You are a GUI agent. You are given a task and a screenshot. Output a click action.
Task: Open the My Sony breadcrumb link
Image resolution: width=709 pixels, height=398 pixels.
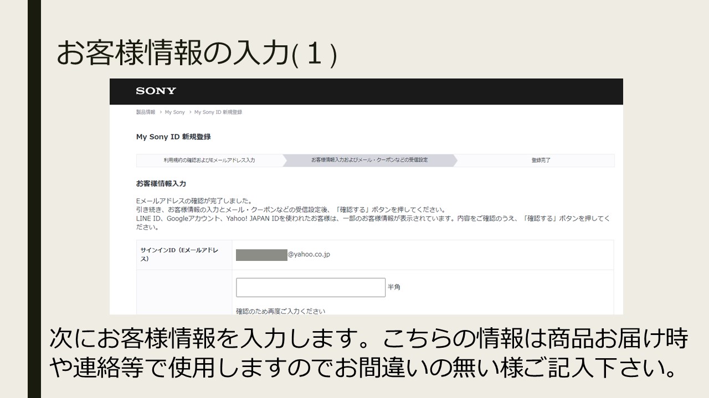tap(175, 112)
